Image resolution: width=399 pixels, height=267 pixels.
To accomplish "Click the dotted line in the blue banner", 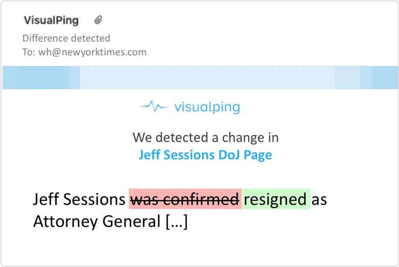I will click(x=40, y=70).
